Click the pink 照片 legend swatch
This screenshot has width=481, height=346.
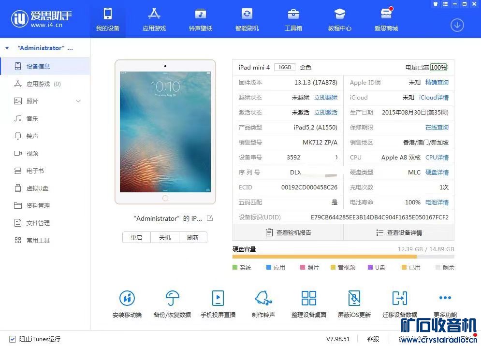tap(303, 268)
